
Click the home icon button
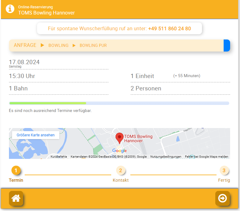[x=16, y=198]
